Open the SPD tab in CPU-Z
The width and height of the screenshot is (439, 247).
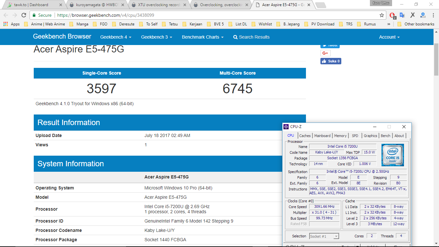tap(355, 136)
